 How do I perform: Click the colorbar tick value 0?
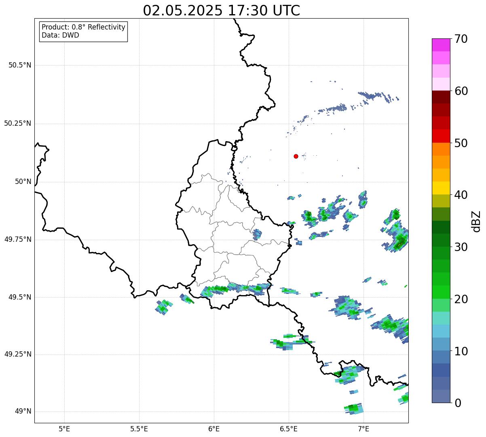pos(458,403)
